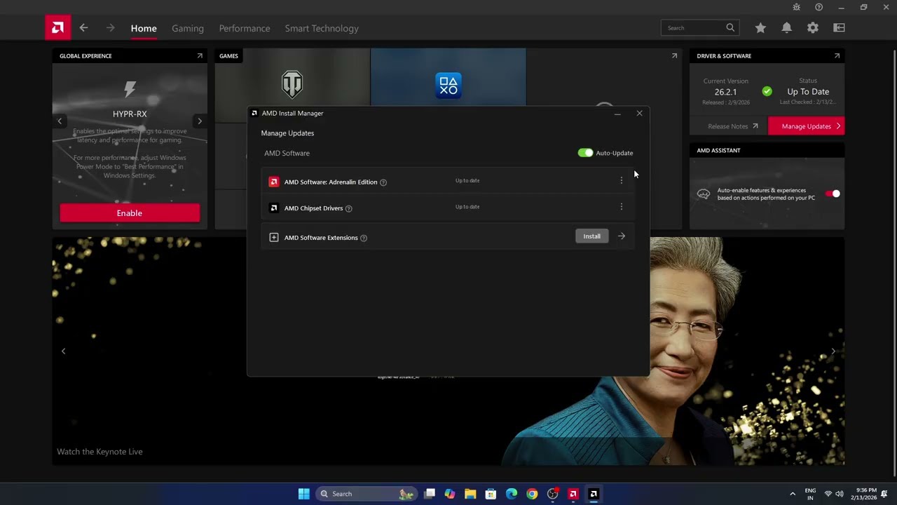
Task: Click the help icon next to AMD Chipset Drivers
Action: 349,208
